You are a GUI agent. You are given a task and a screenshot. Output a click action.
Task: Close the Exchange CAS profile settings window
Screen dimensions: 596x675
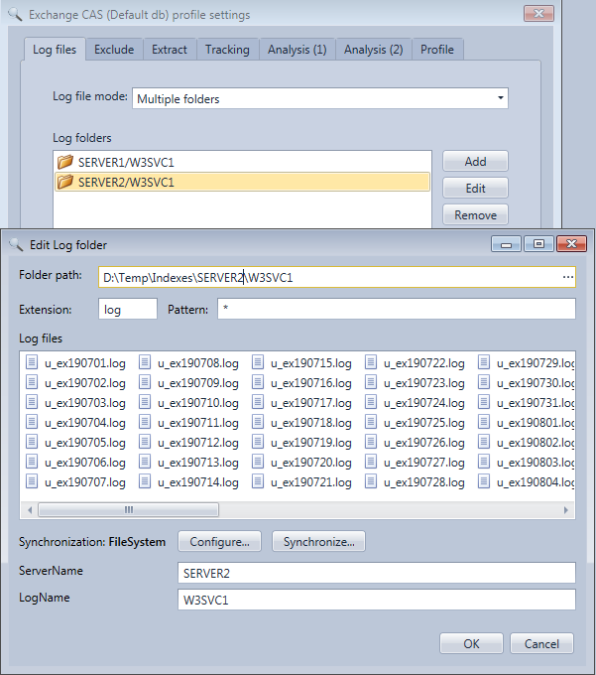click(538, 13)
